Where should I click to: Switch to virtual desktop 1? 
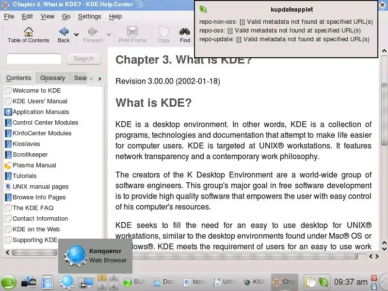click(x=102, y=277)
